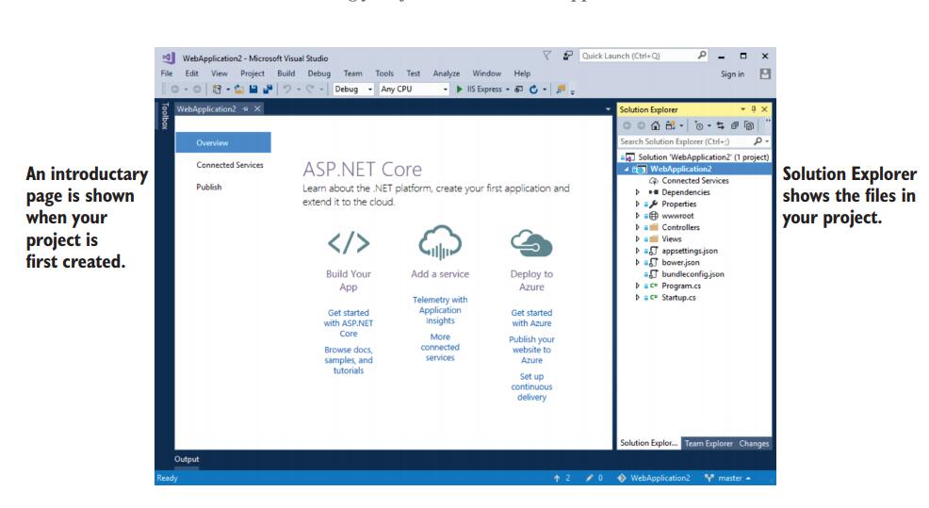Click the Undo toolbar icon
Image resolution: width=929 pixels, height=508 pixels.
click(x=286, y=89)
